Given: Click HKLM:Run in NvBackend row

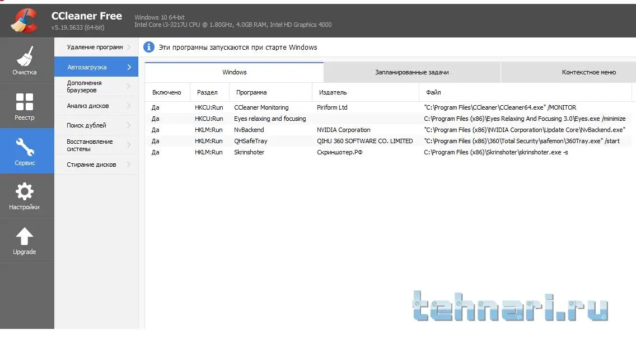Looking at the screenshot, I should click(208, 130).
